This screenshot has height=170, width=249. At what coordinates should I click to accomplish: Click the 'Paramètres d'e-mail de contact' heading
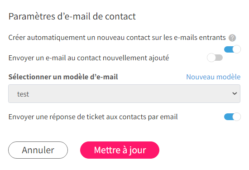[72, 16]
